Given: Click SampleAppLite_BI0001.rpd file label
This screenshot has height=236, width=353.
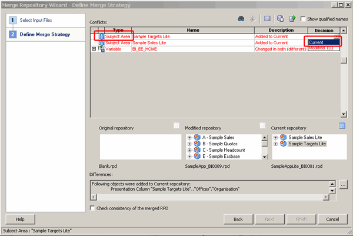Looking at the screenshot, I should pyautogui.click(x=297, y=166).
